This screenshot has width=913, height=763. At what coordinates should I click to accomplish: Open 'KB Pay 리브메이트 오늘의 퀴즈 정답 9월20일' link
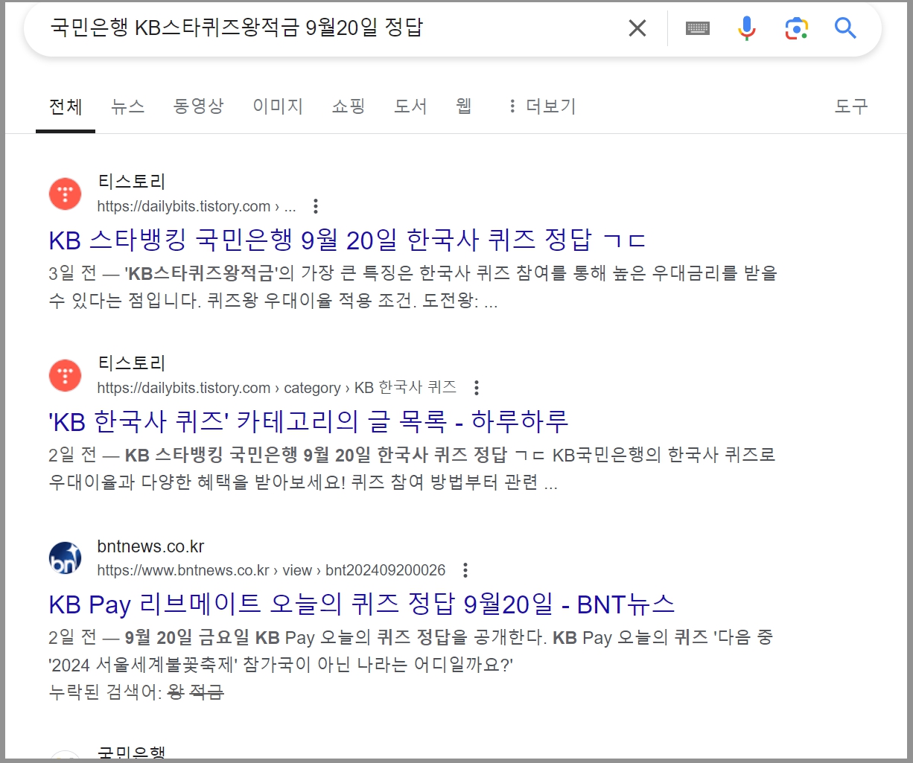coord(362,604)
